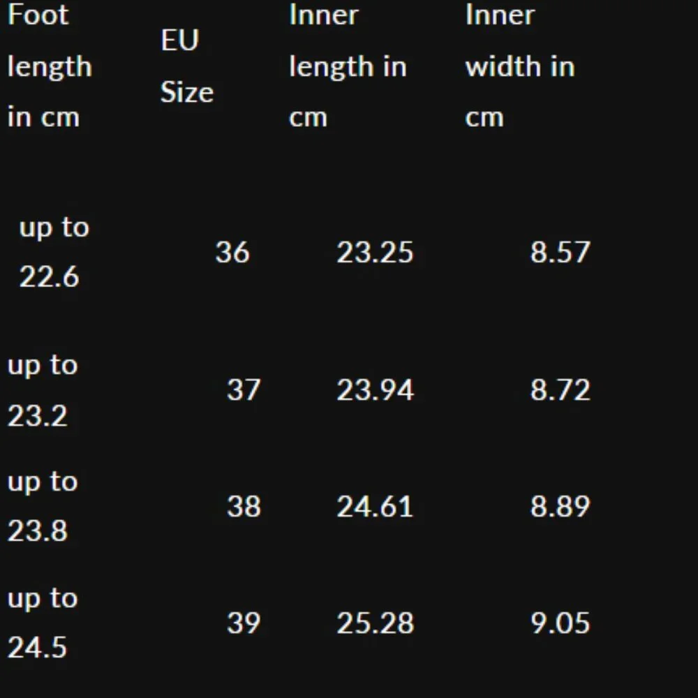Select the "up to 23.2" foot length cell
Viewport: 698px width, 698px height.
42,390
